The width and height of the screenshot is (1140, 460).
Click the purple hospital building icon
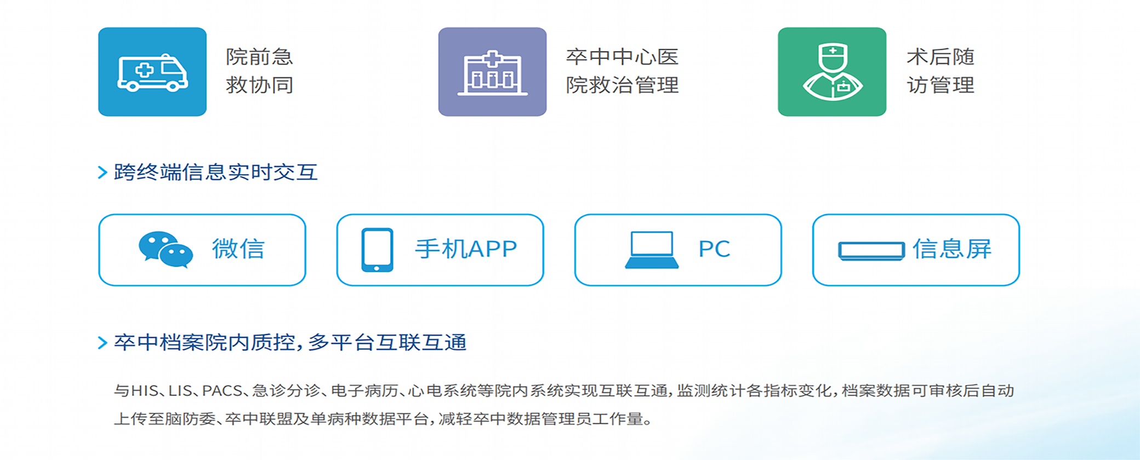pos(492,72)
